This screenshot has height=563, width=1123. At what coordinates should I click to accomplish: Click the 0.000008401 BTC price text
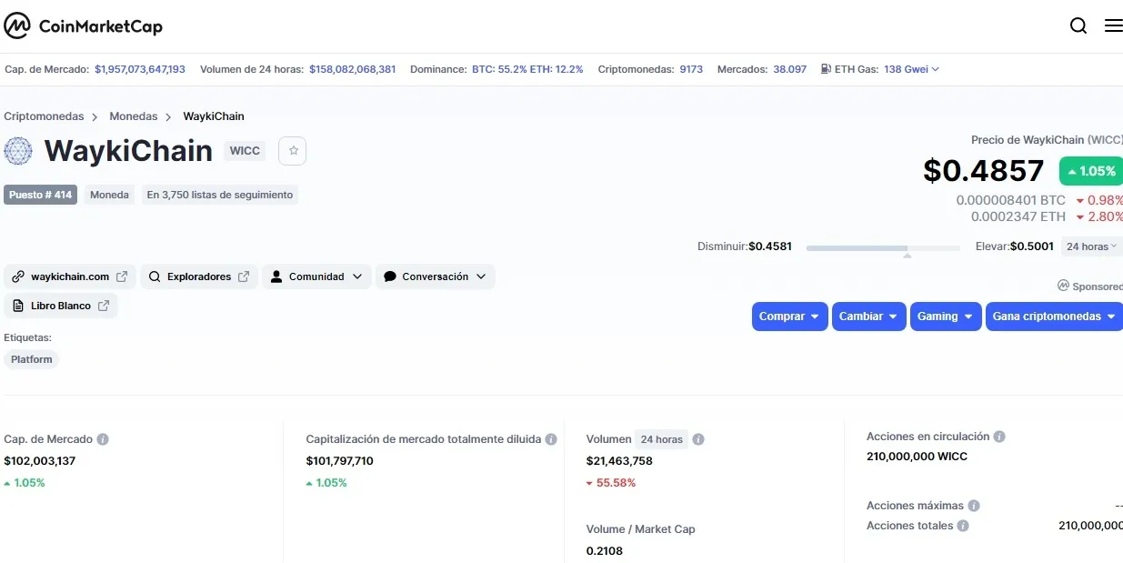tap(1010, 200)
